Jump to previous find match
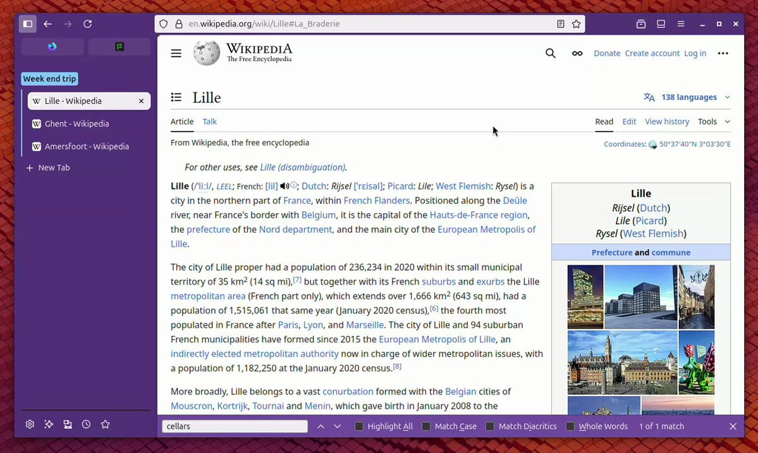The width and height of the screenshot is (758, 453). (321, 426)
